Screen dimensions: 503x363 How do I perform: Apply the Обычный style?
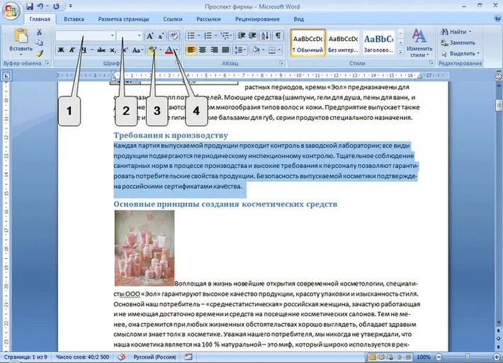pos(308,43)
